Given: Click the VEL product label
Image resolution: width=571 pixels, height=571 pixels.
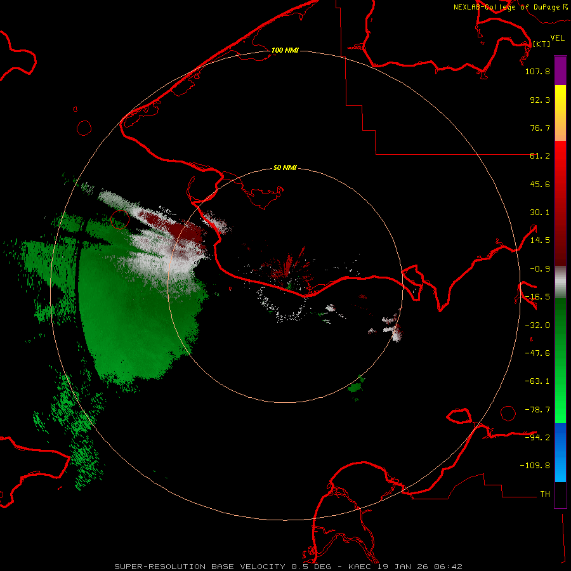Looking at the screenshot, I should coord(557,37).
